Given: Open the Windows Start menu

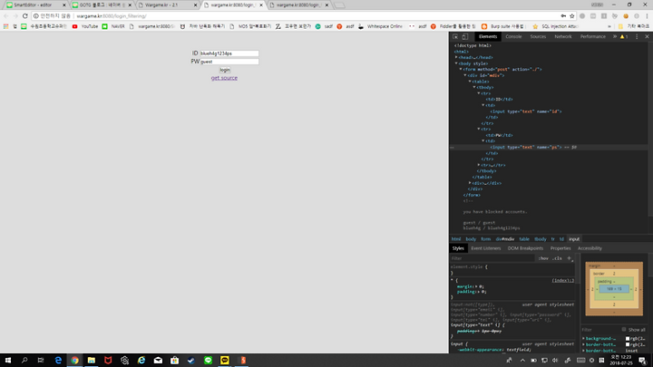Looking at the screenshot, I should click(8, 361).
